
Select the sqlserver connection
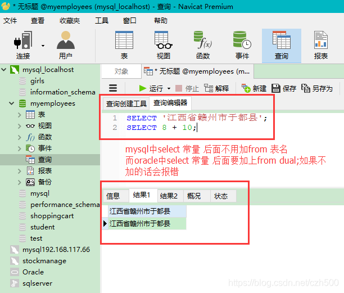pos(37,283)
